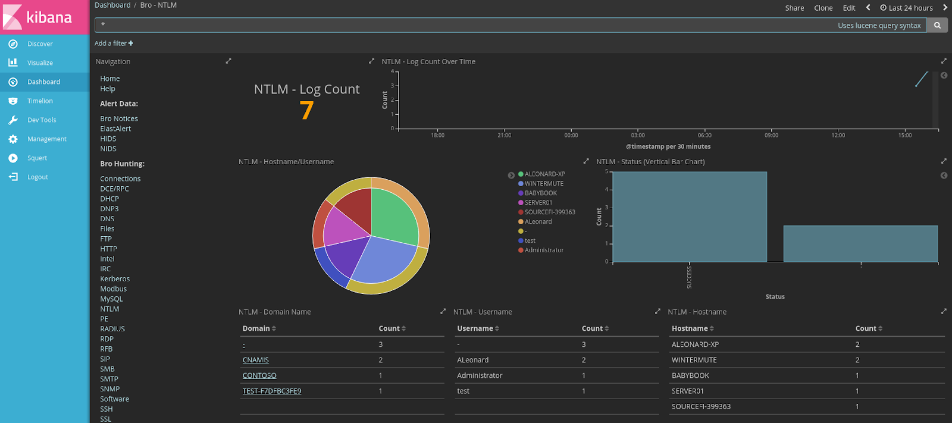Open the Management gear icon
Image resolution: width=952 pixels, height=423 pixels.
pos(13,139)
